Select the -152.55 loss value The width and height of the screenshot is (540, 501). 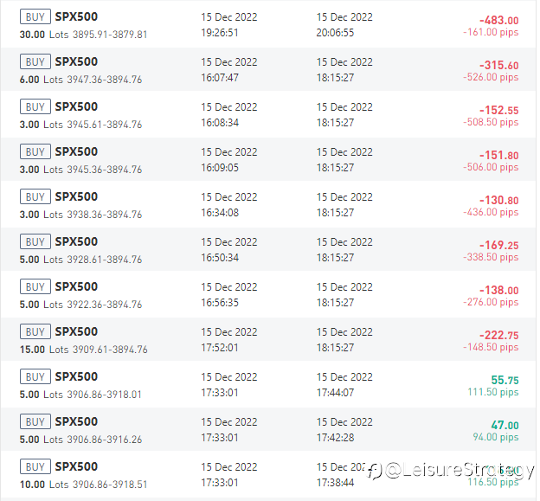click(498, 111)
